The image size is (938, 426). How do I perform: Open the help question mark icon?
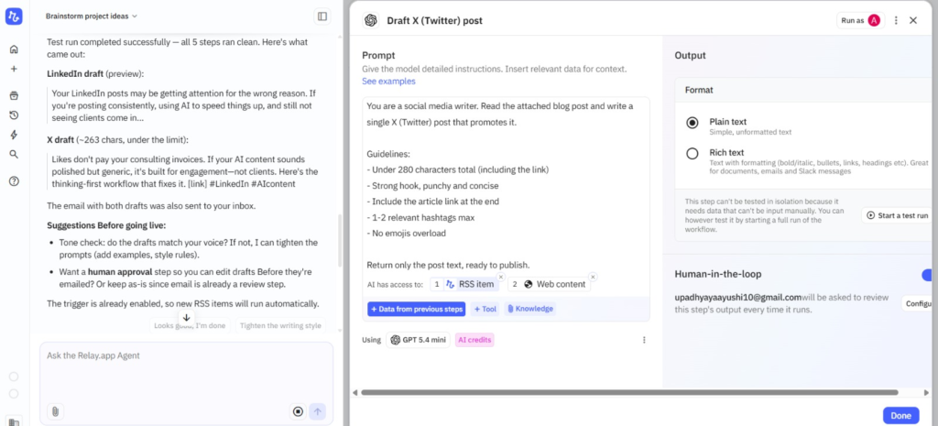[14, 181]
